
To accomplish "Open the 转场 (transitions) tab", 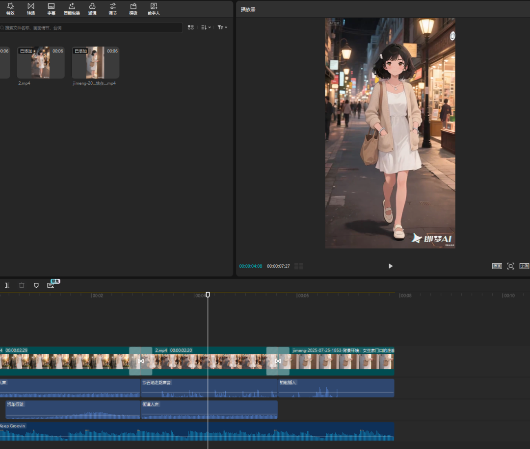I will pyautogui.click(x=31, y=9).
